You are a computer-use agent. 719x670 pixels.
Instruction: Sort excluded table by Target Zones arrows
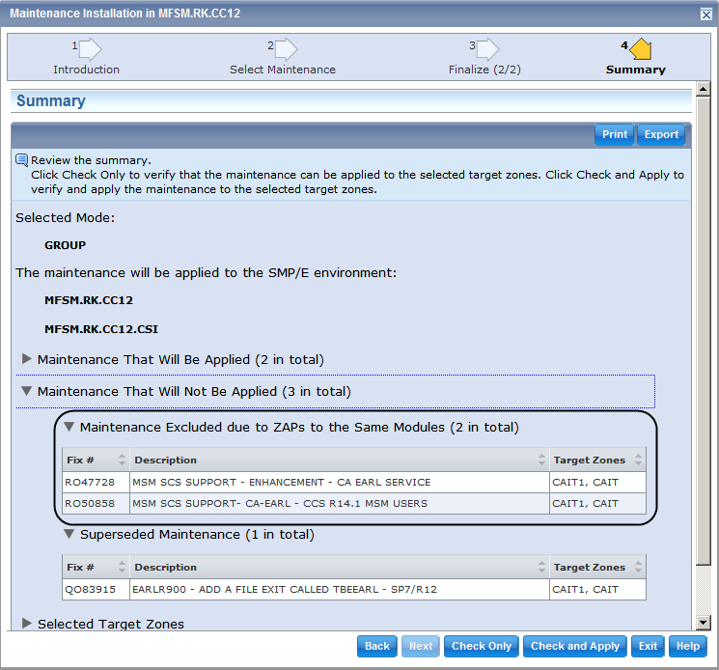pos(638,460)
